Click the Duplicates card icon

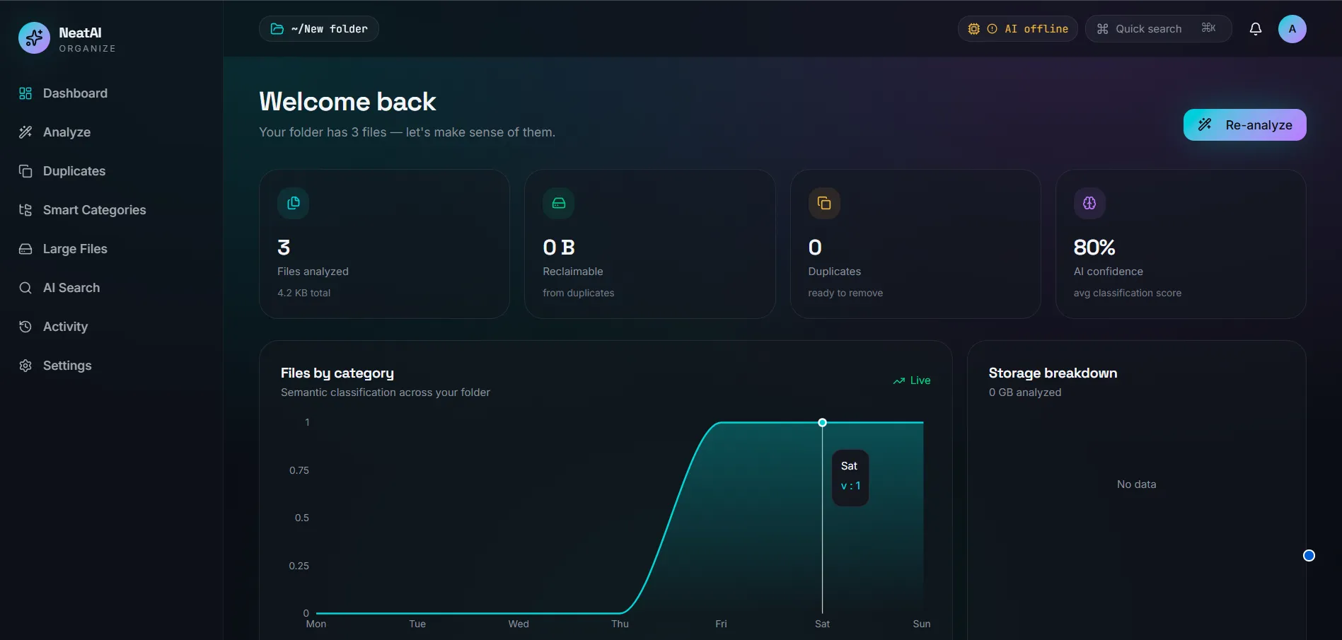point(823,203)
